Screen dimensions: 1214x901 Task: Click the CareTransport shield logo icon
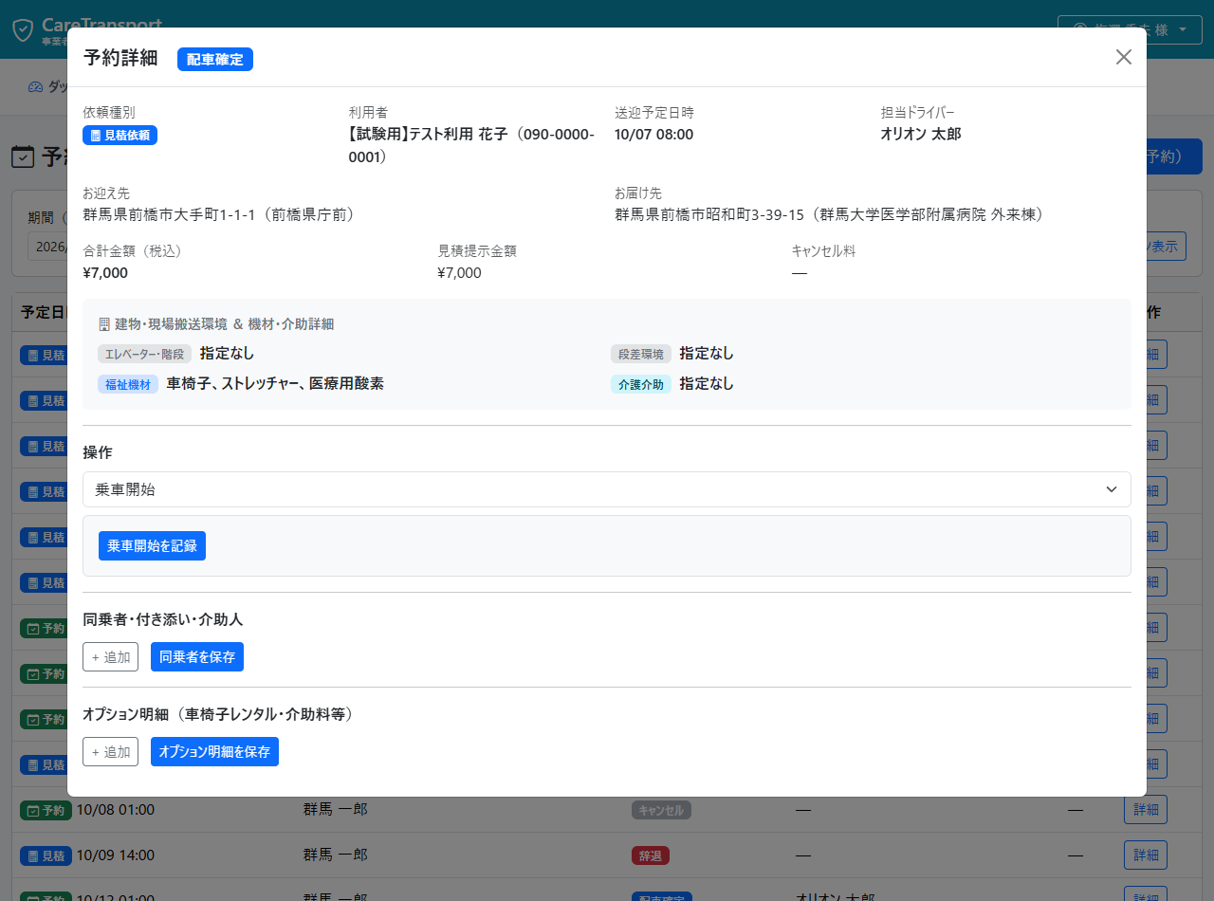click(23, 30)
